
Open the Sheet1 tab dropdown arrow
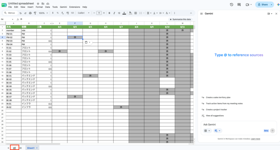tap(37, 148)
